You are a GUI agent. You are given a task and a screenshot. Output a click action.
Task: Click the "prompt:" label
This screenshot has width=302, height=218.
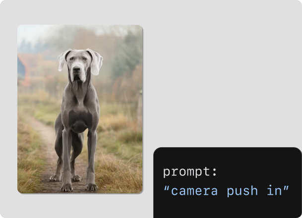point(190,172)
